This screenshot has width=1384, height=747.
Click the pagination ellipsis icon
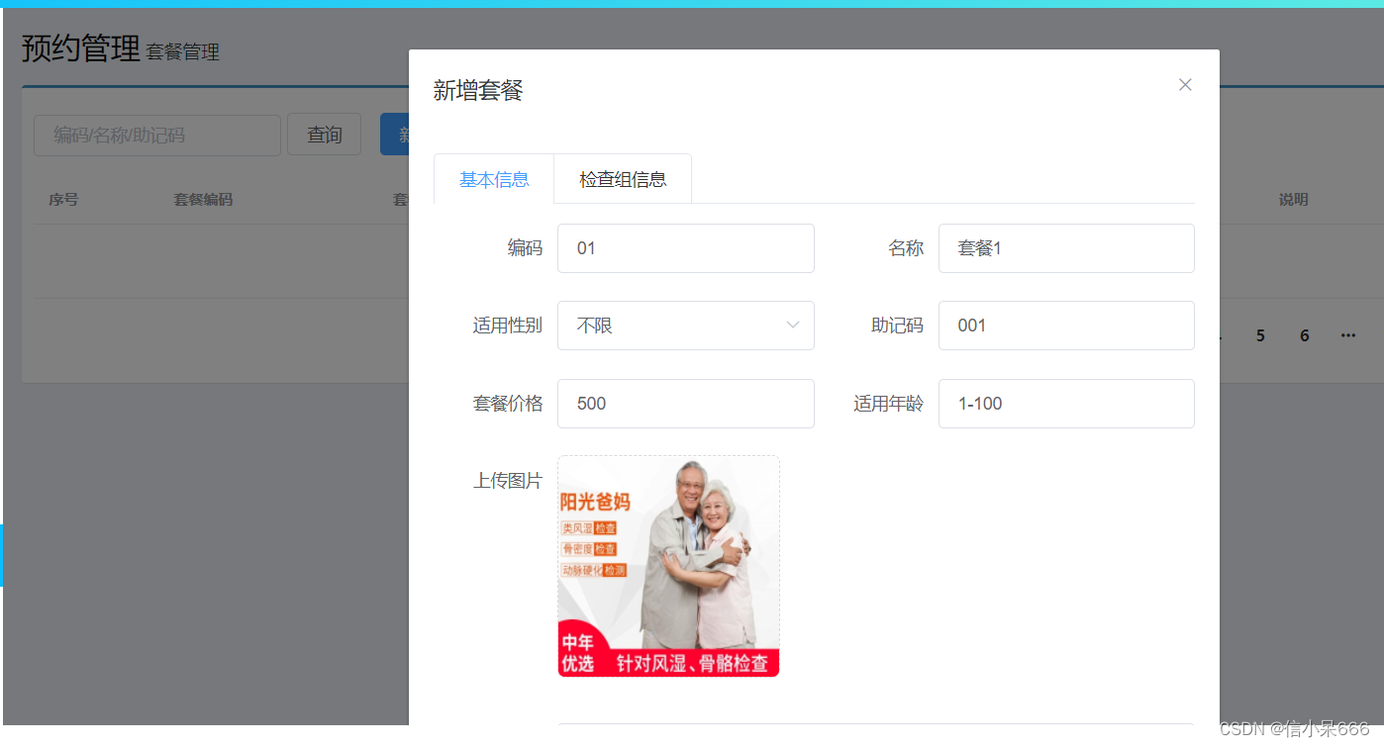pos(1347,335)
